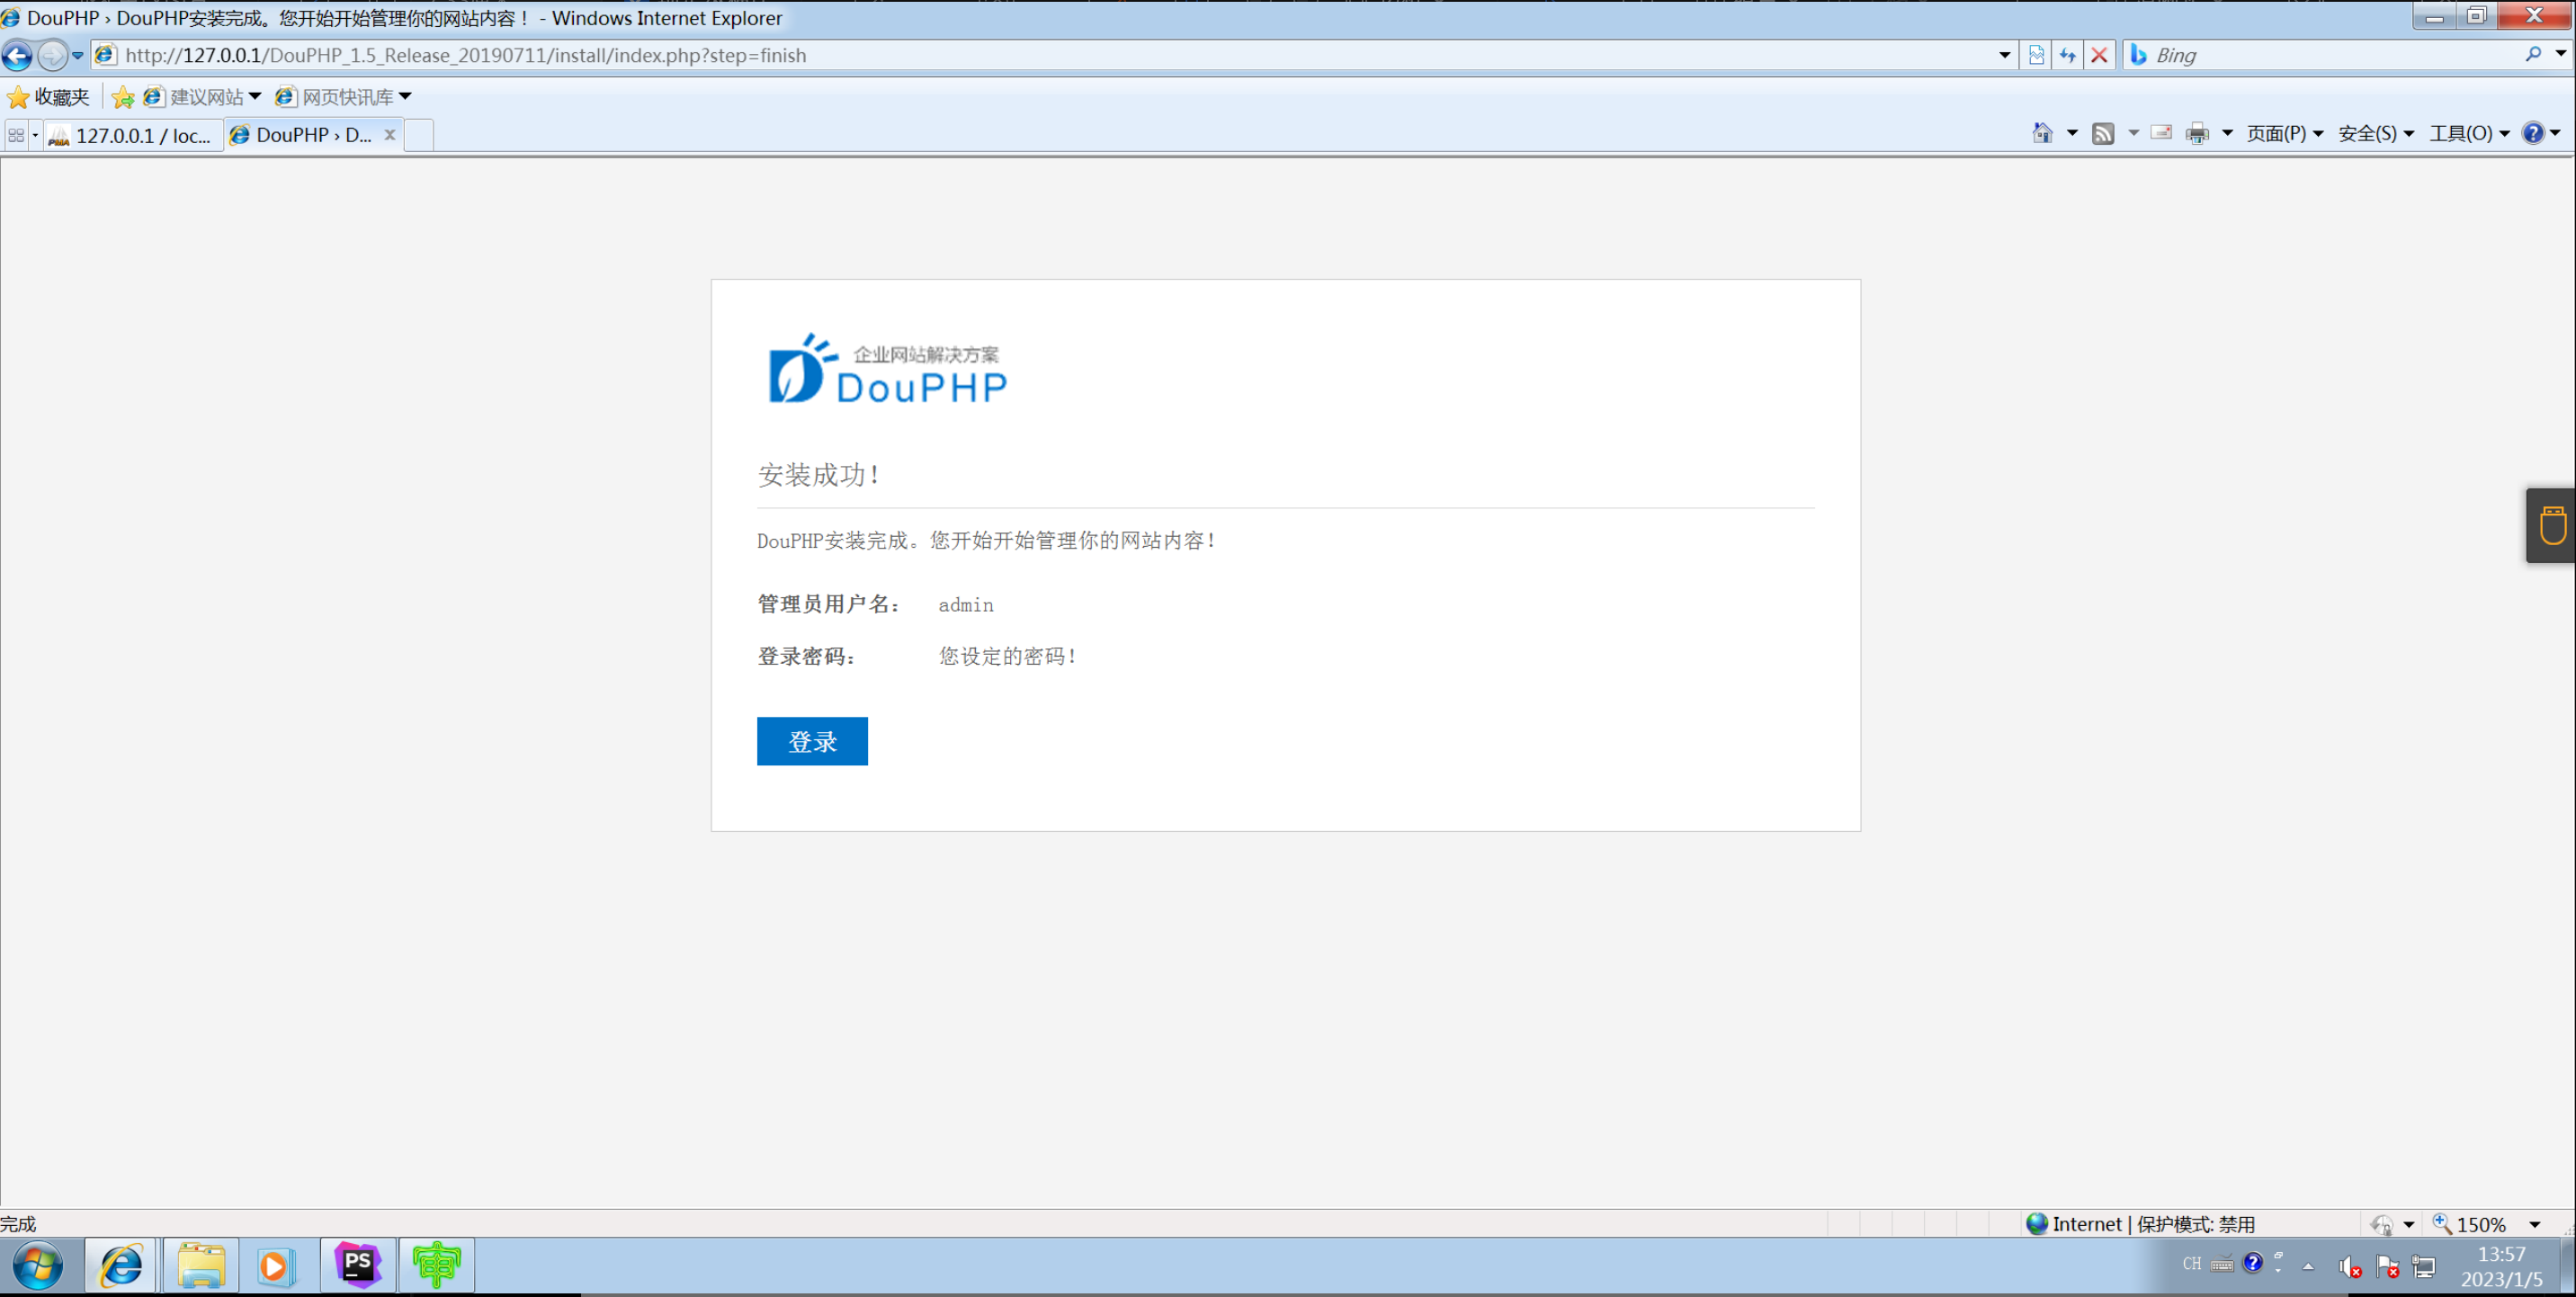The height and width of the screenshot is (1297, 2576).
Task: Click the blue Help question icon
Action: [2533, 133]
